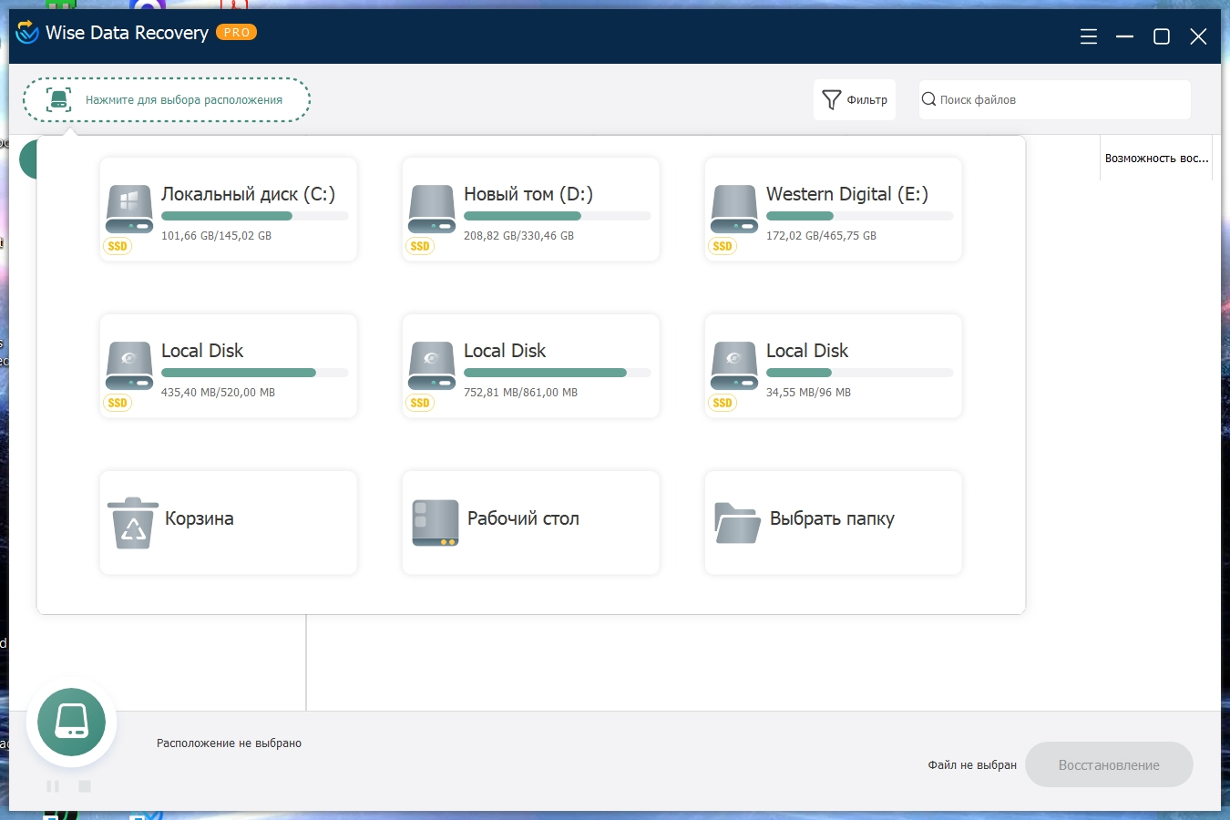Image resolution: width=1230 pixels, height=820 pixels.
Task: Select the Новый том (D:) drive icon
Action: (432, 210)
